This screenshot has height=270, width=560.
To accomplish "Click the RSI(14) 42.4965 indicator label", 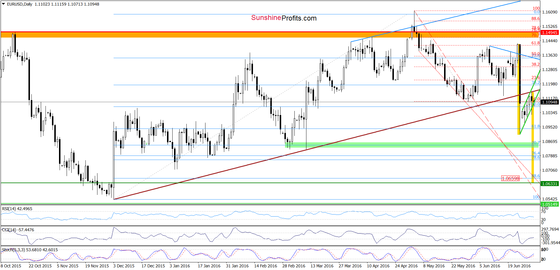I will [x=17, y=209].
